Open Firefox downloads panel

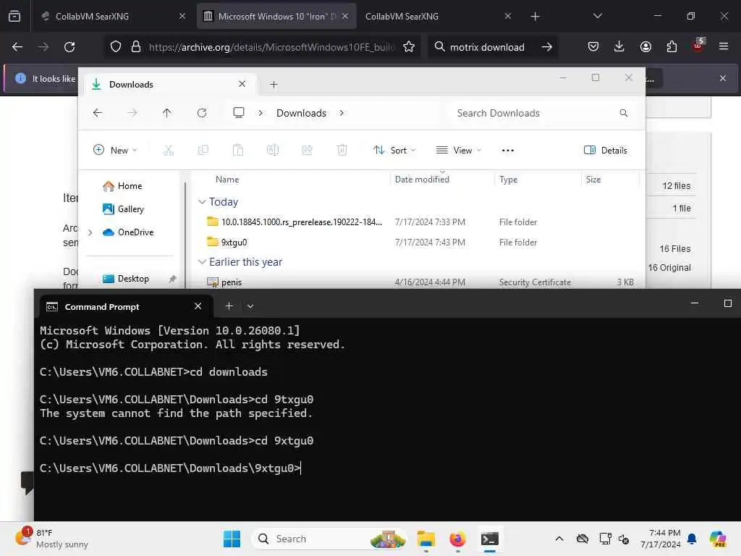[619, 47]
